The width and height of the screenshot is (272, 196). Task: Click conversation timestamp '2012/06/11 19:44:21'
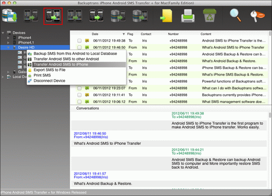click(188, 150)
